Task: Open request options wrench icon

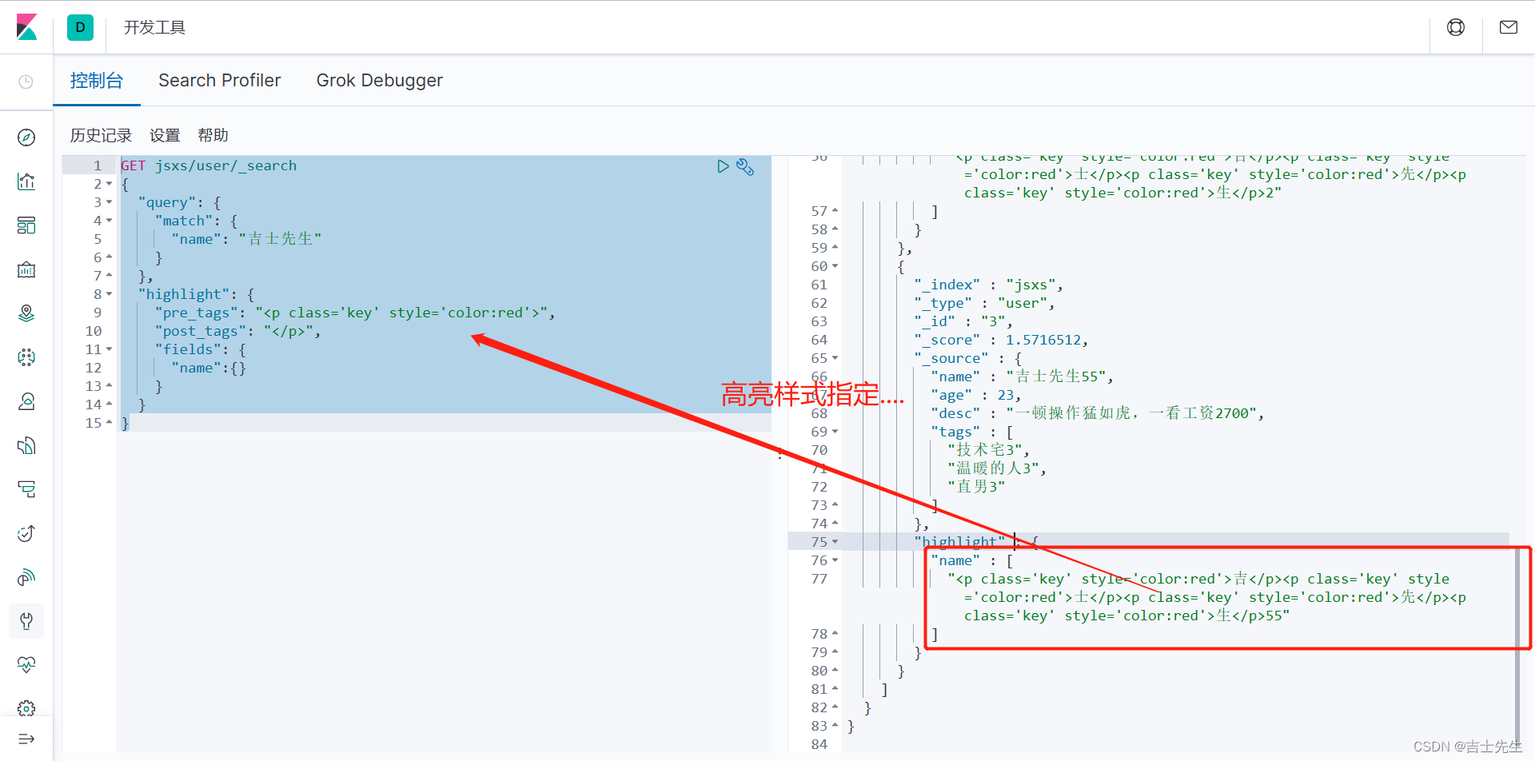Action: (745, 166)
